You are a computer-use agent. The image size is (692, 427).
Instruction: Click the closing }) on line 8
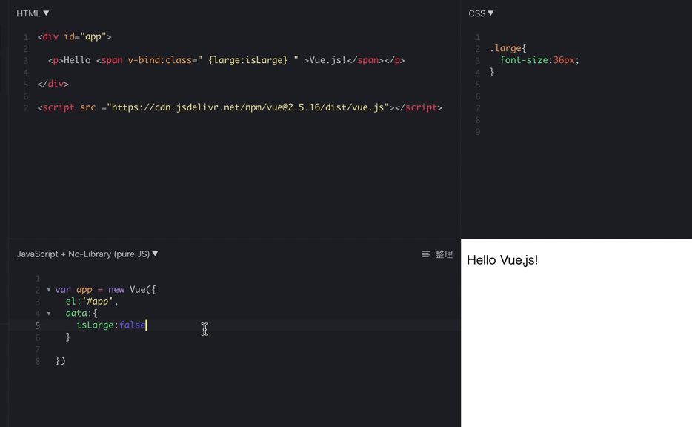[x=60, y=361]
